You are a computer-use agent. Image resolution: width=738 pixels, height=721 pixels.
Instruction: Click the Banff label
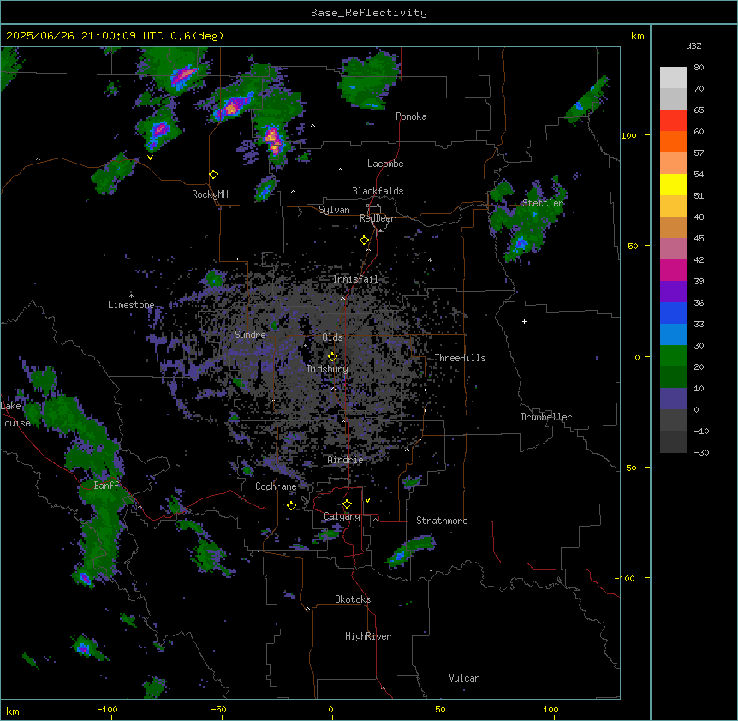[x=106, y=486]
